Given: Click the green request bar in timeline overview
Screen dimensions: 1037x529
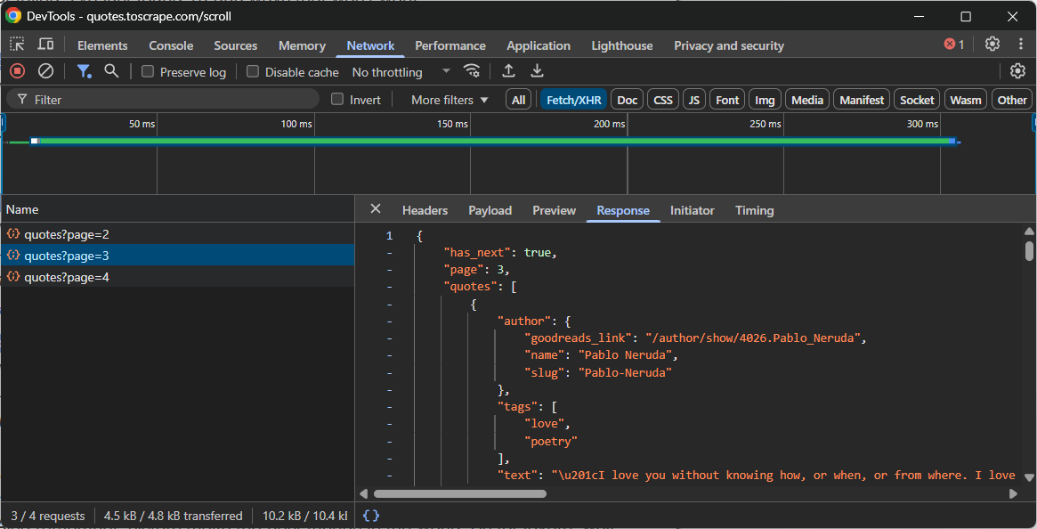Looking at the screenshot, I should coord(493,141).
